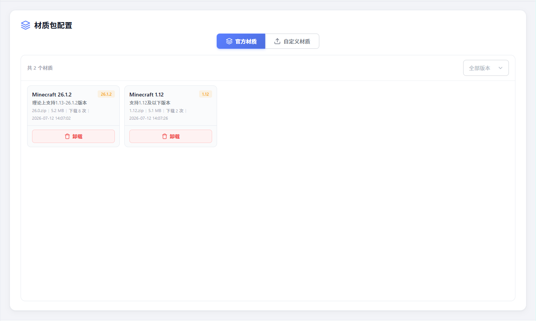Click the 材质包配置 page heading
The image size is (536, 321).
click(53, 26)
